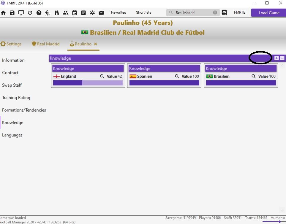Click the Football Manager 2020 version text
This screenshot has width=286, height=224.
pyautogui.click(x=38, y=222)
